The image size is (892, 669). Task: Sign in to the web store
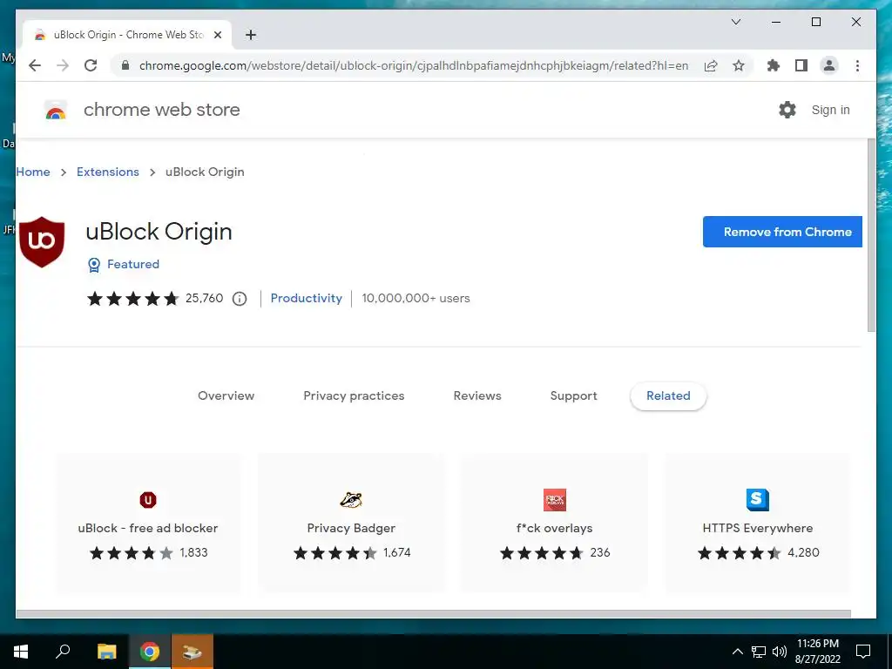[x=830, y=110]
